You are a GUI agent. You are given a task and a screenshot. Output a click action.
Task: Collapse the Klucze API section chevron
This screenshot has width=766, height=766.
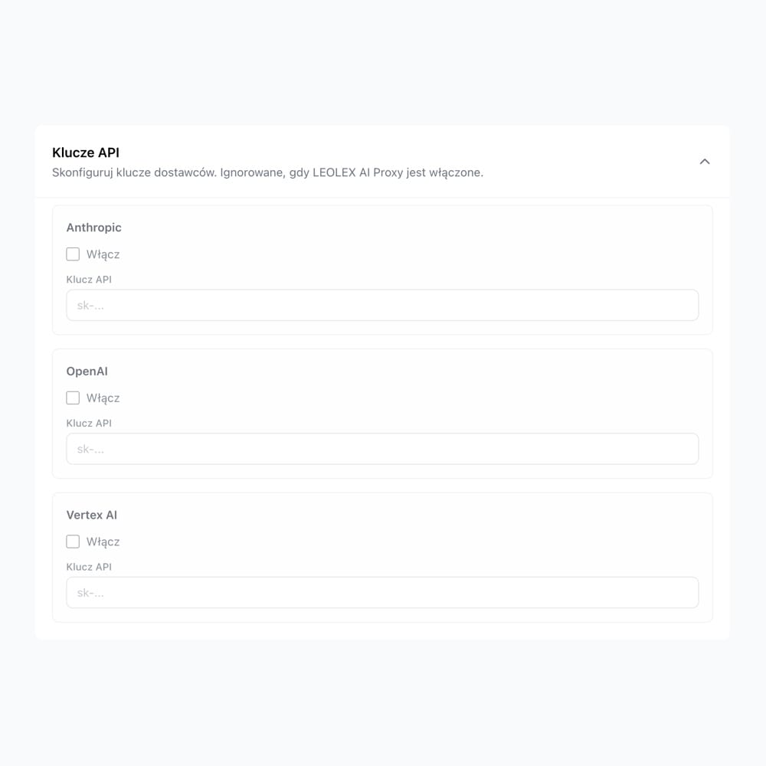tap(705, 162)
